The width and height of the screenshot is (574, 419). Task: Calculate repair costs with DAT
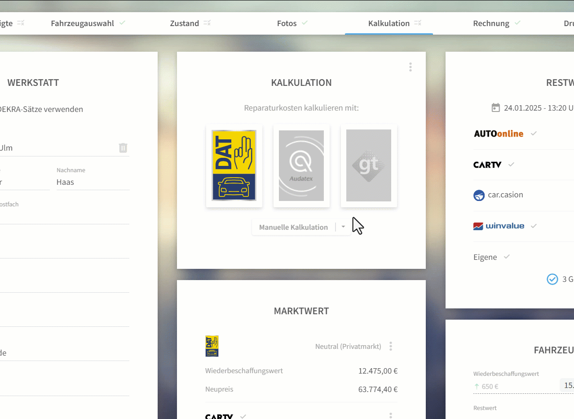pyautogui.click(x=234, y=165)
